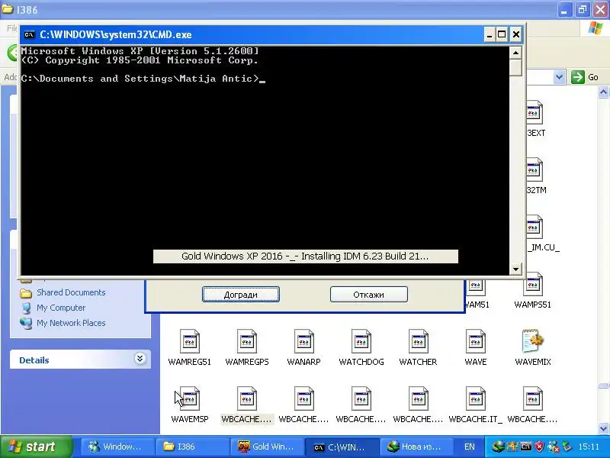This screenshot has width=610, height=458.
Task: Switch to the Нова из... taskbar item
Action: [416, 447]
